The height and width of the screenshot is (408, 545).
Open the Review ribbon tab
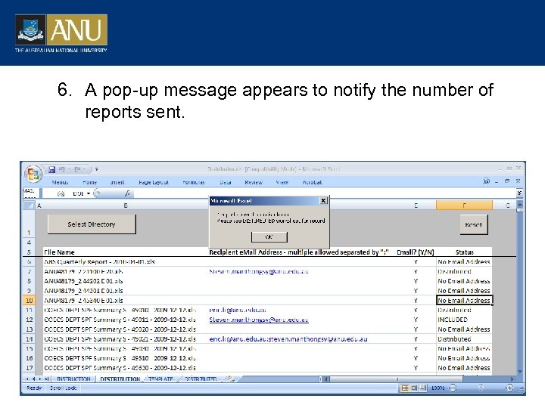pos(254,182)
